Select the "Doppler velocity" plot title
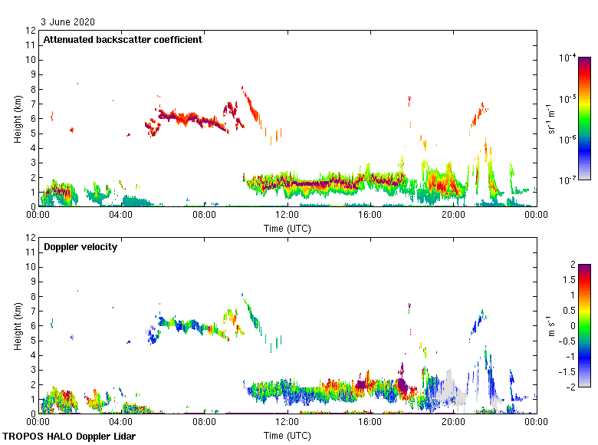This screenshot has height=445, width=598. point(80,246)
